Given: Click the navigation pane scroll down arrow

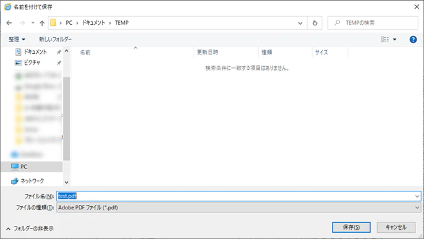Looking at the screenshot, I should click(x=66, y=183).
